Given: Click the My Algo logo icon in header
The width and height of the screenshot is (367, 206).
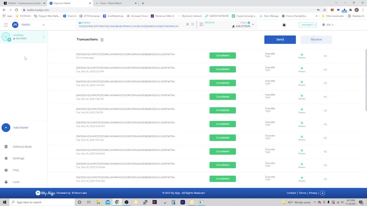Looking at the screenshot, I should 15,25.
